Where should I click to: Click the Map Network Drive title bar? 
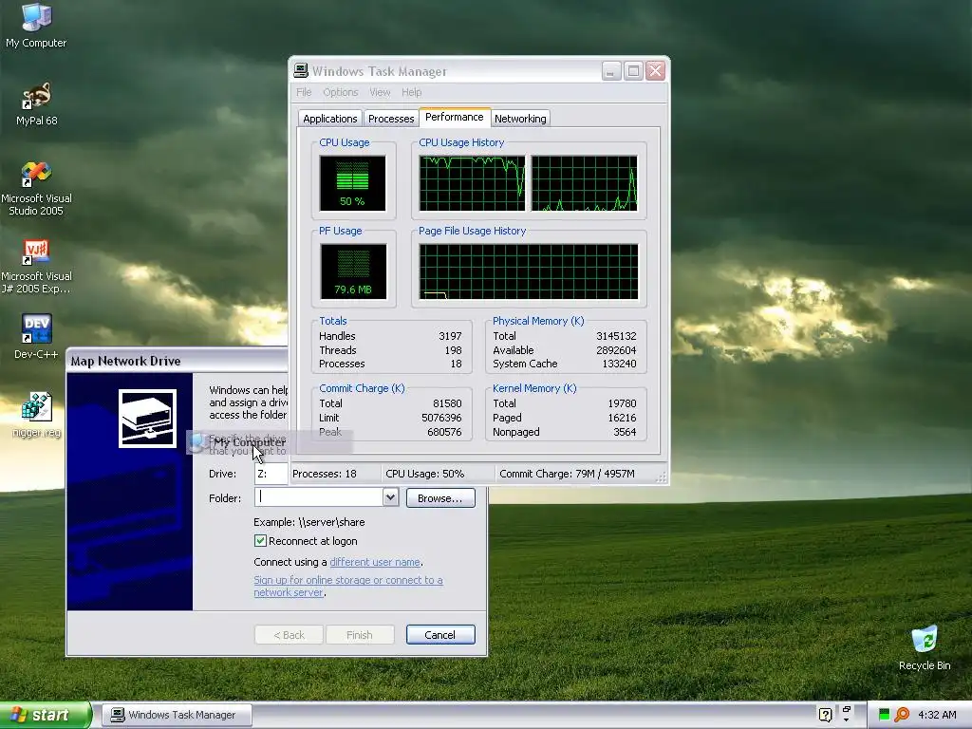click(x=178, y=361)
